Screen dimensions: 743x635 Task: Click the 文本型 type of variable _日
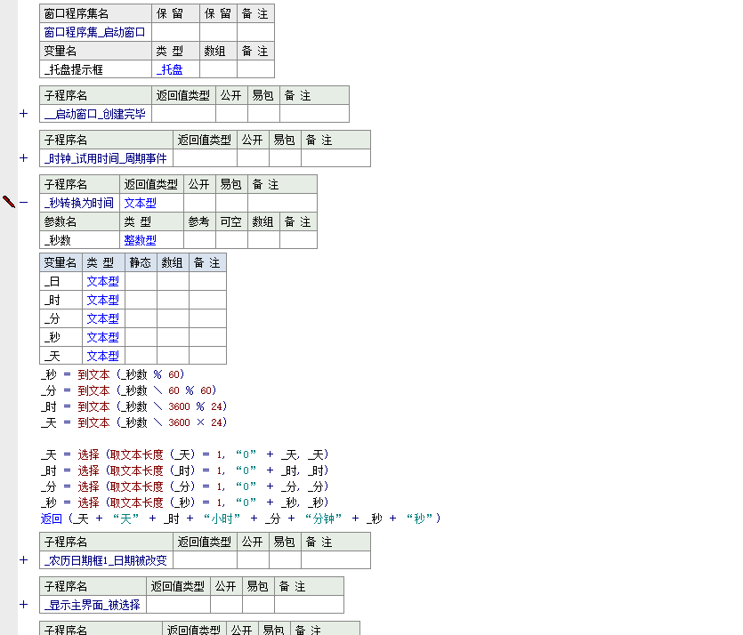click(x=103, y=281)
